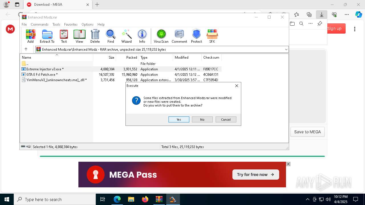The image size is (365, 205).
Task: Select Extreme Injector v3.exe row
Action: coord(121,69)
